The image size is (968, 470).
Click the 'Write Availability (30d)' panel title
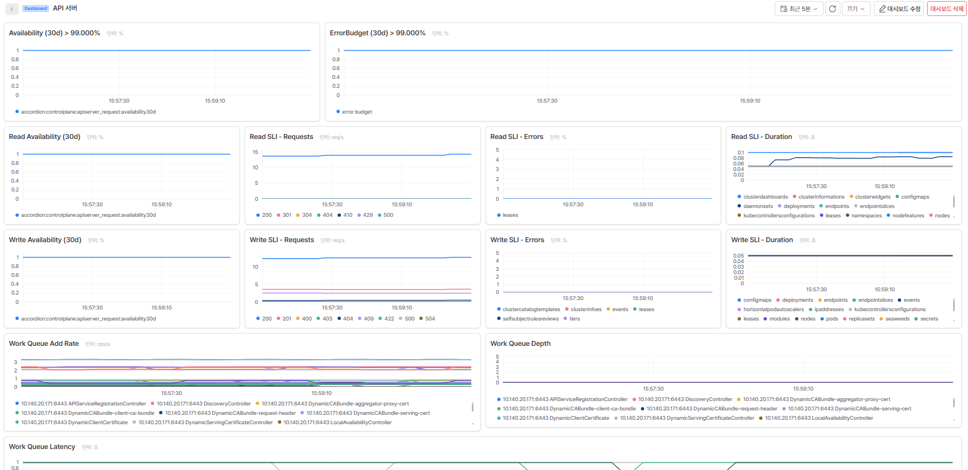(45, 240)
